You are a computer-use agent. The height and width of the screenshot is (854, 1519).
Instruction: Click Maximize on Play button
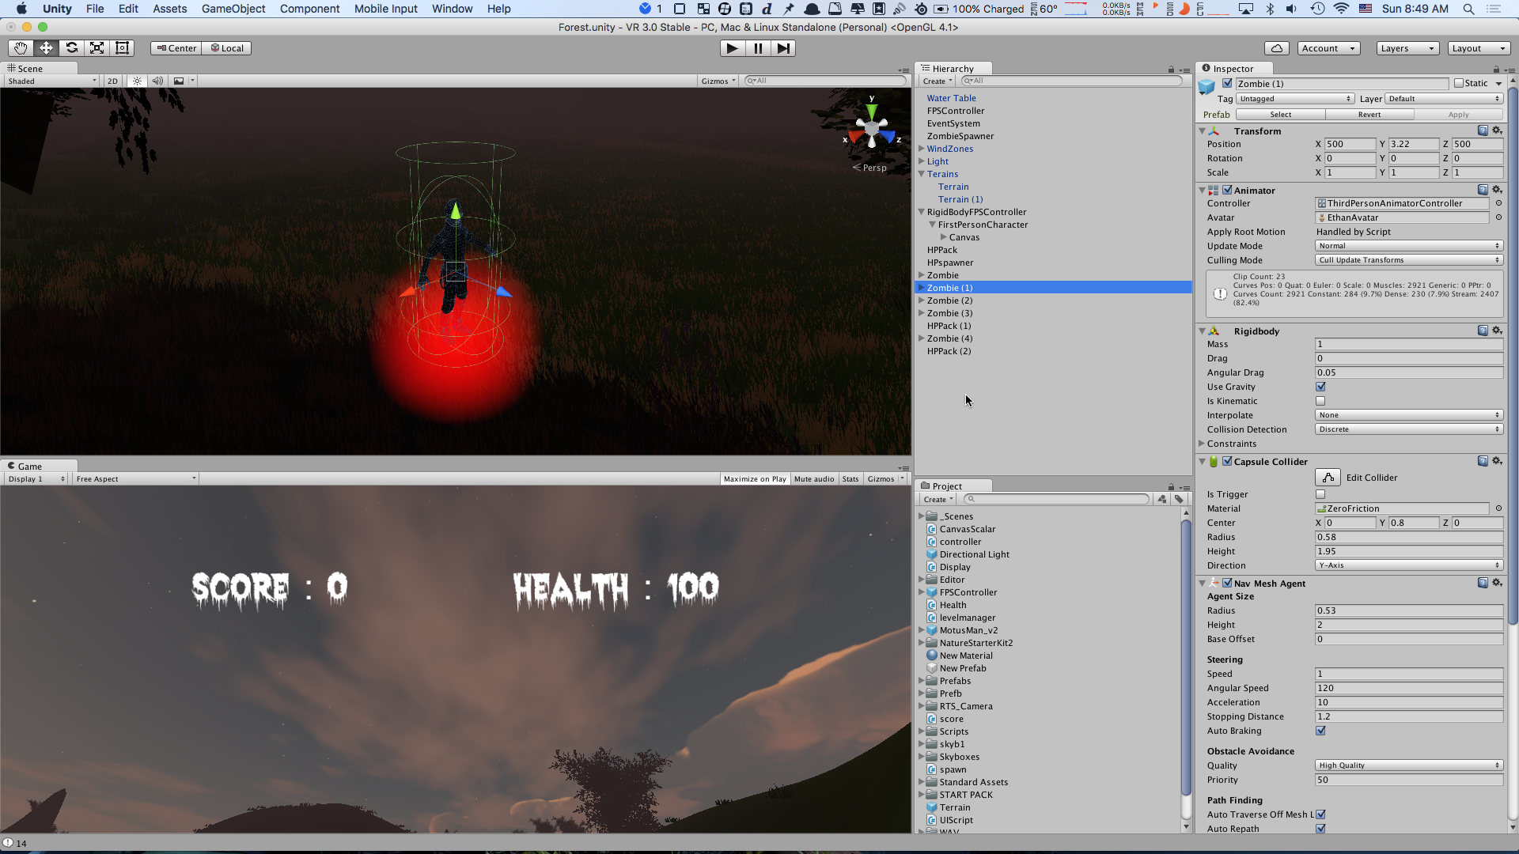(x=755, y=479)
